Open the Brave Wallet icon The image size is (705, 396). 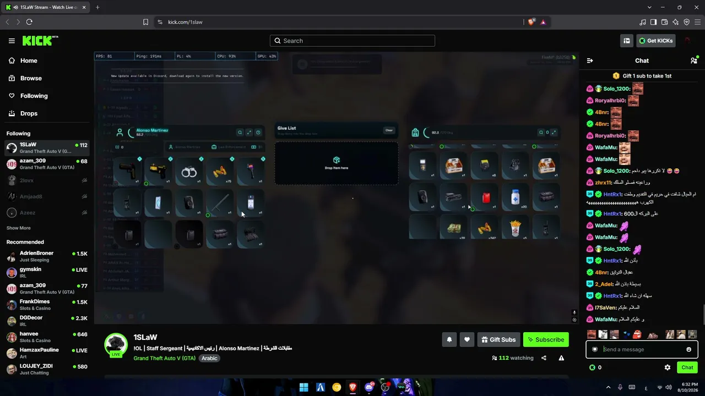click(x=665, y=22)
